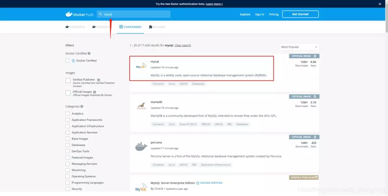
Task: Open the percona result title
Action: point(156,143)
